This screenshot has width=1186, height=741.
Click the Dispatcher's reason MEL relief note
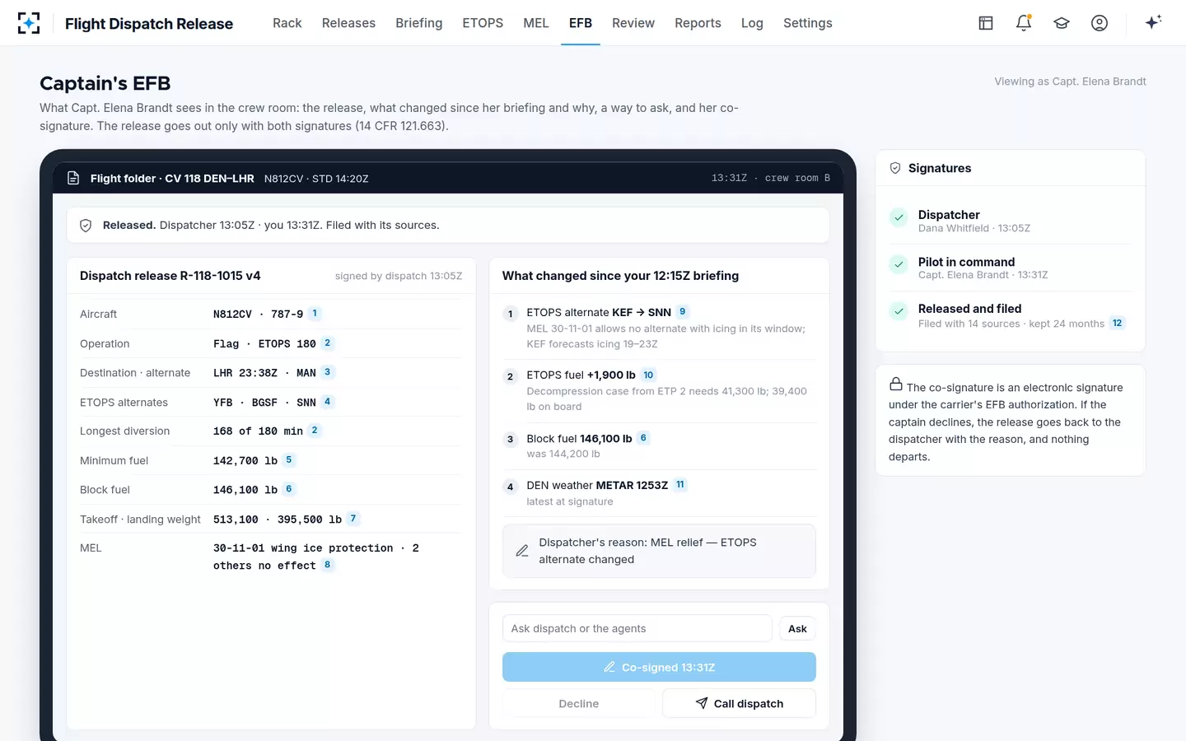tap(659, 551)
